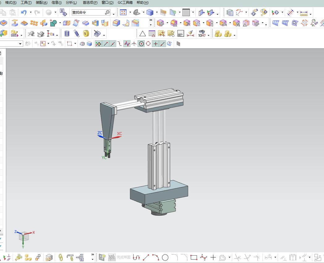Open the 工具(T) menu

click(x=26, y=3)
